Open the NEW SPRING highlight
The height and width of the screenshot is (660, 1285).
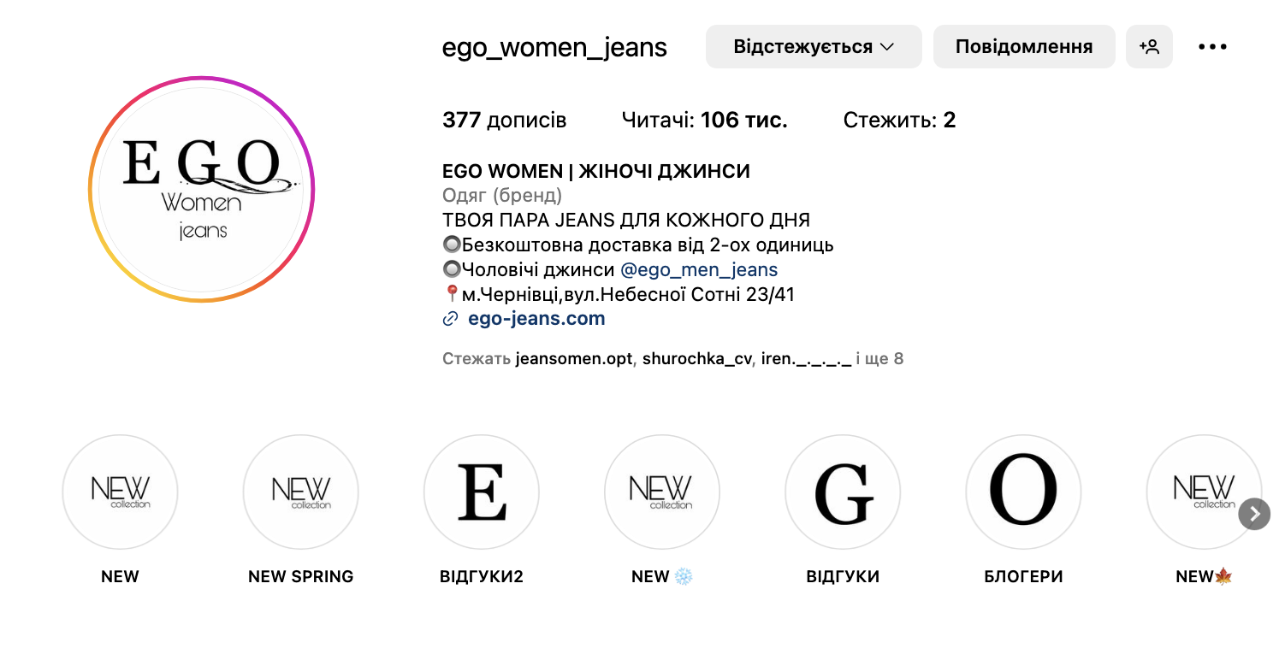pos(300,492)
